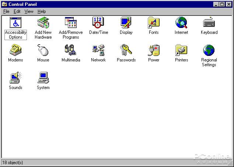Open the Passwords keys icon
234x167 pixels.
click(126, 50)
